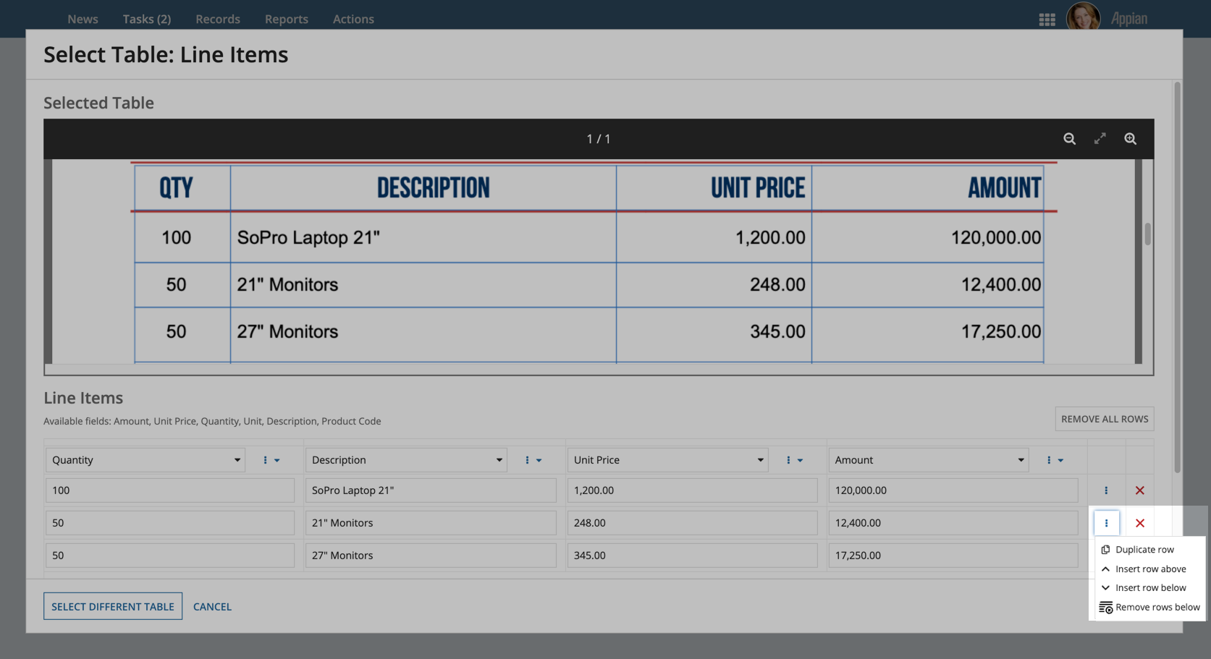Open Unit Price column options menu icon
The height and width of the screenshot is (659, 1211).
pyautogui.click(x=794, y=460)
